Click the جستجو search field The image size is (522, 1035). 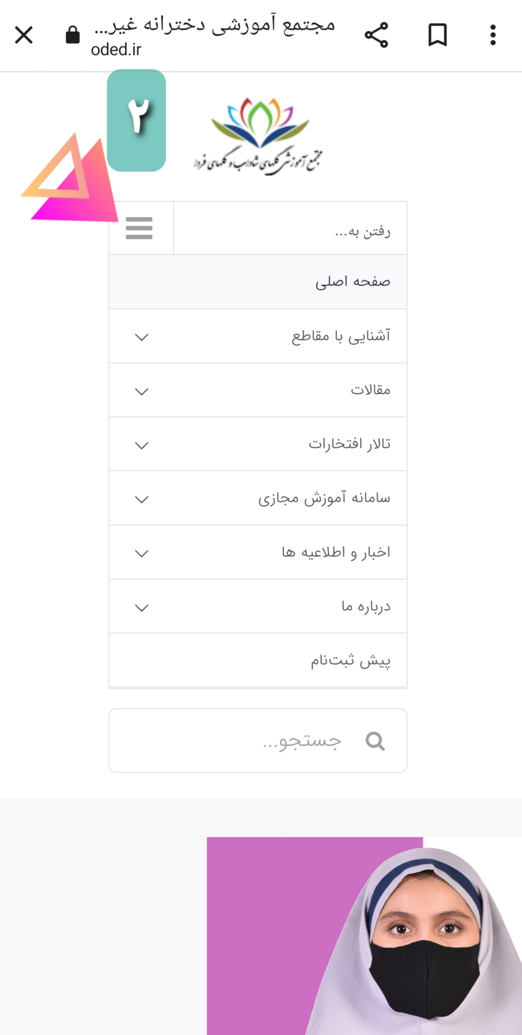coord(275,741)
